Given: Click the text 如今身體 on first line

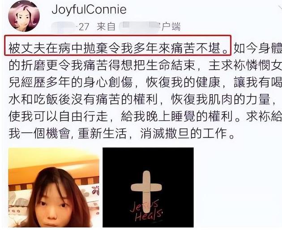Looking at the screenshot, I should (258, 48).
